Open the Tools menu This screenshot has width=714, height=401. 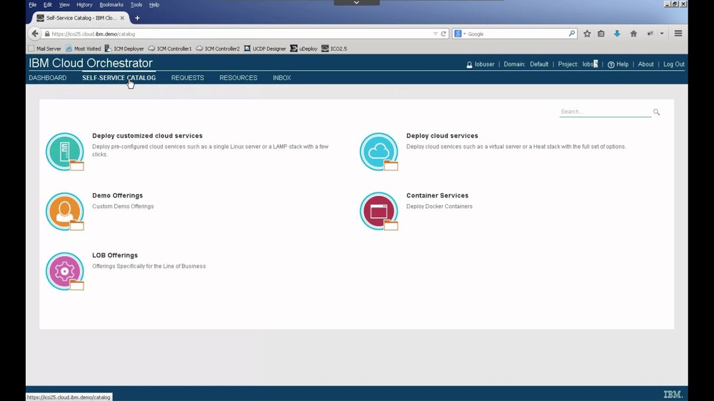[x=136, y=4]
